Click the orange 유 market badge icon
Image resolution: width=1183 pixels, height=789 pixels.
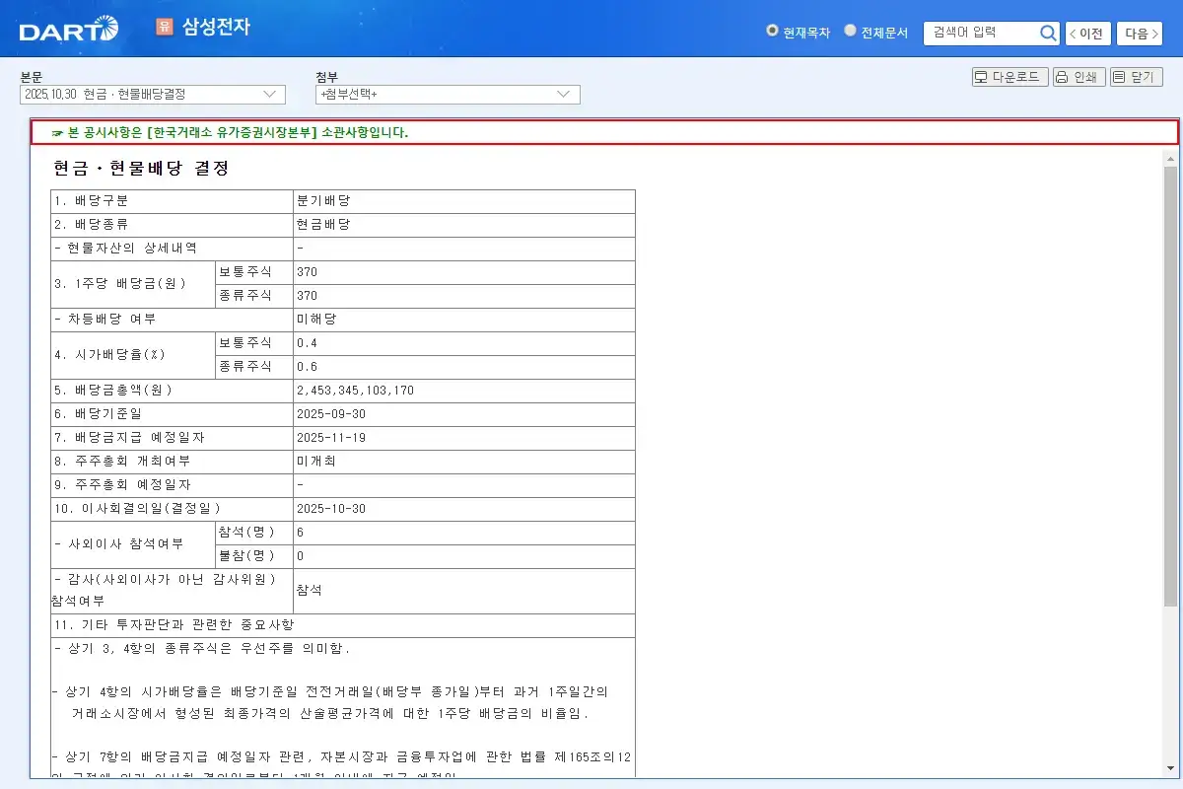164,27
